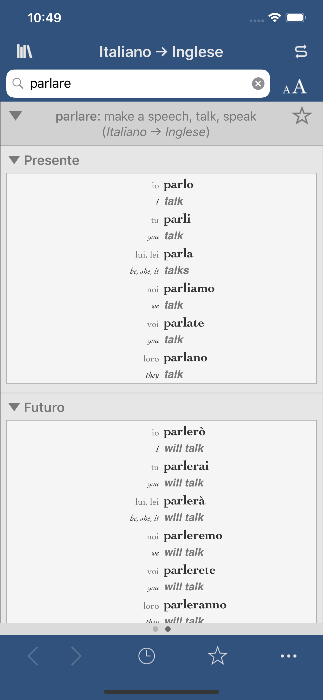Tap the font size AA icon
Image resolution: width=323 pixels, height=700 pixels.
[294, 87]
